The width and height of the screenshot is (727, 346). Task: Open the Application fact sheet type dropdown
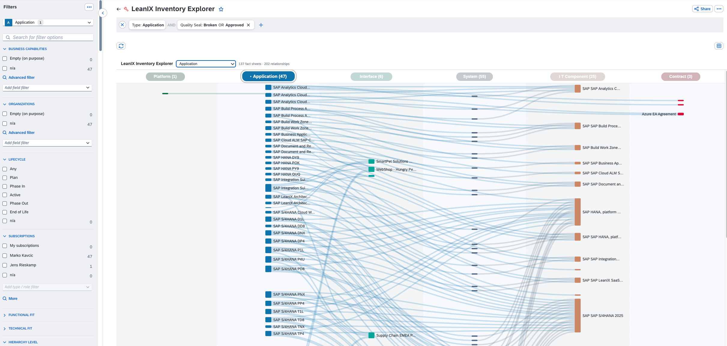[x=48, y=22]
